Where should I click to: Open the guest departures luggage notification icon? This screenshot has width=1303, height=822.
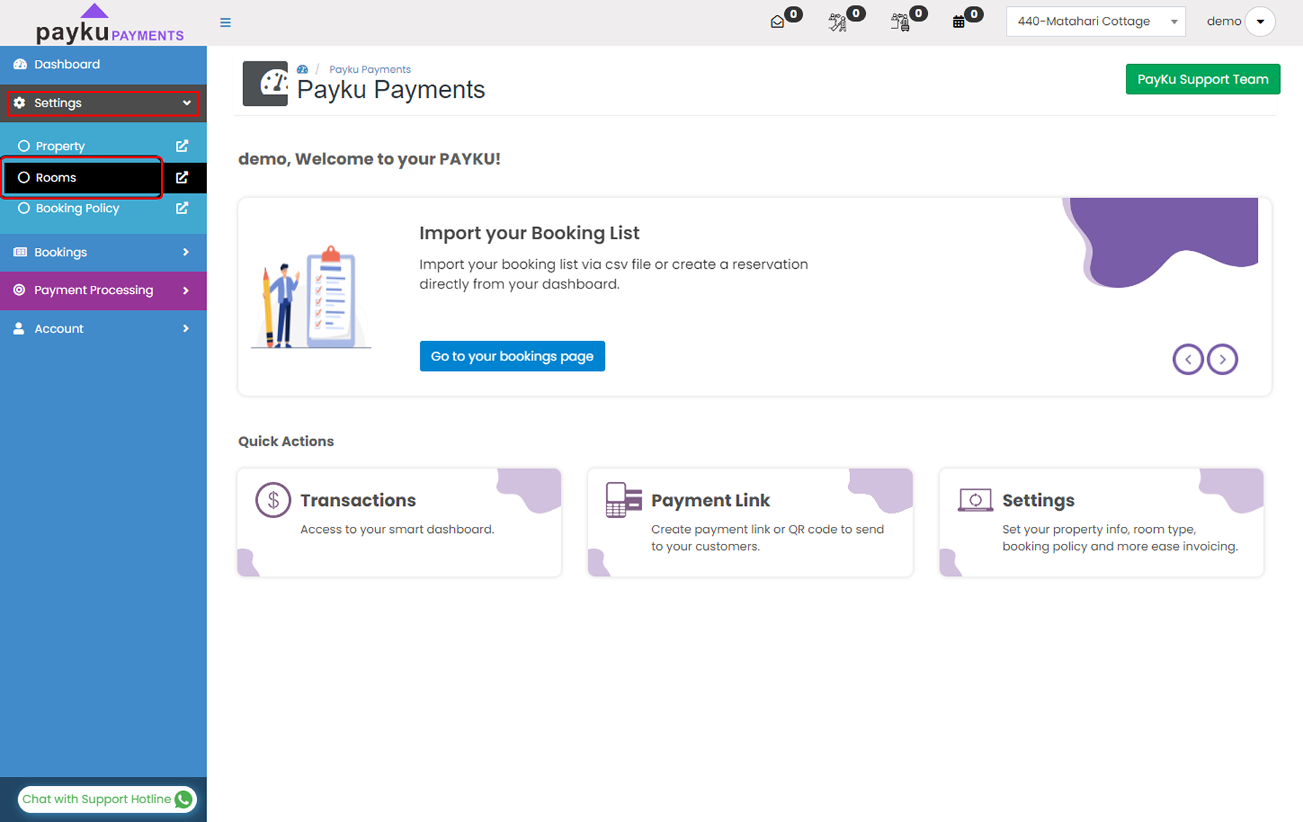pyautogui.click(x=900, y=22)
